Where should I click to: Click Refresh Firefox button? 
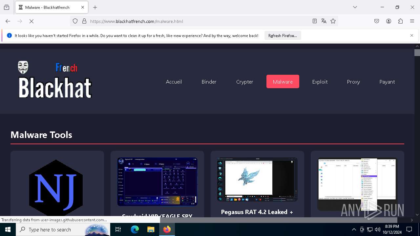point(283,35)
